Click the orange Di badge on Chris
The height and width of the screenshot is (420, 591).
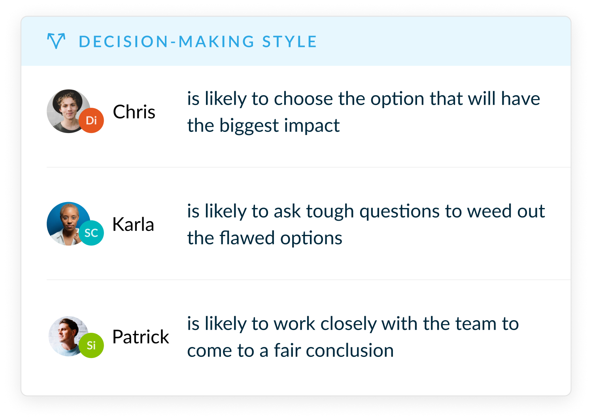(91, 120)
